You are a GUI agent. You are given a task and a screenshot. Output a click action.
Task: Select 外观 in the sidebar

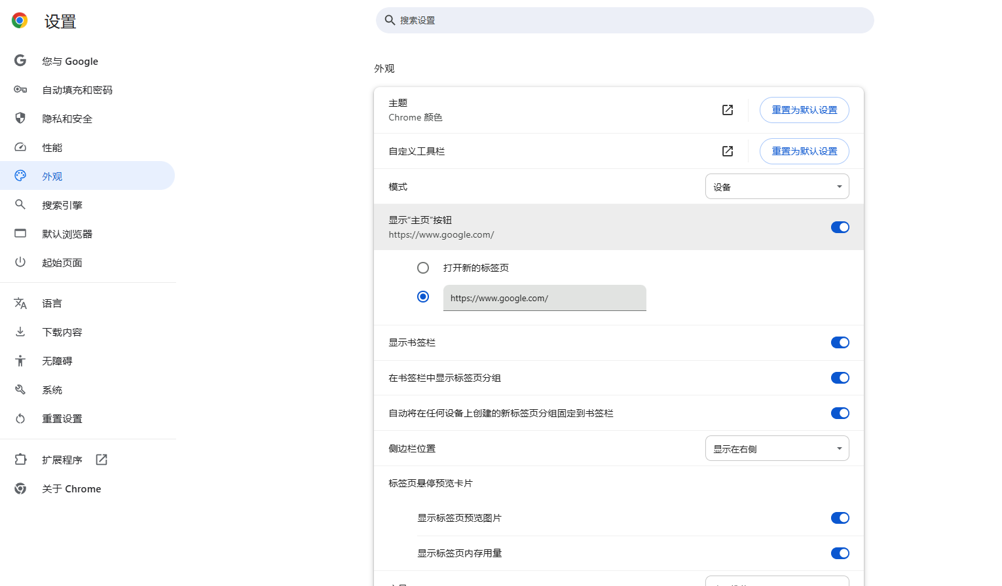[x=87, y=176]
